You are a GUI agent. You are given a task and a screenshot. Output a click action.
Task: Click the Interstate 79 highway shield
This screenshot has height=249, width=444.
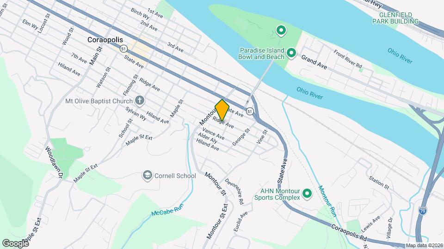click(422, 210)
